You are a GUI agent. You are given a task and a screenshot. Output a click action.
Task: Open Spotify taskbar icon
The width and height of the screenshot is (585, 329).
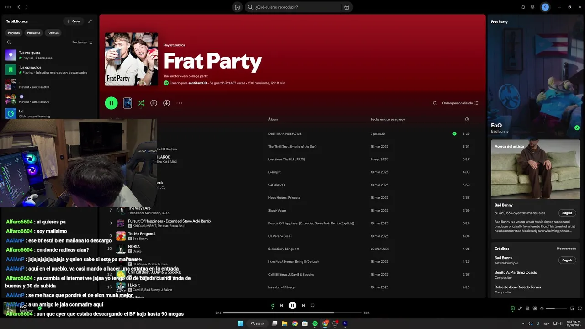(315, 324)
